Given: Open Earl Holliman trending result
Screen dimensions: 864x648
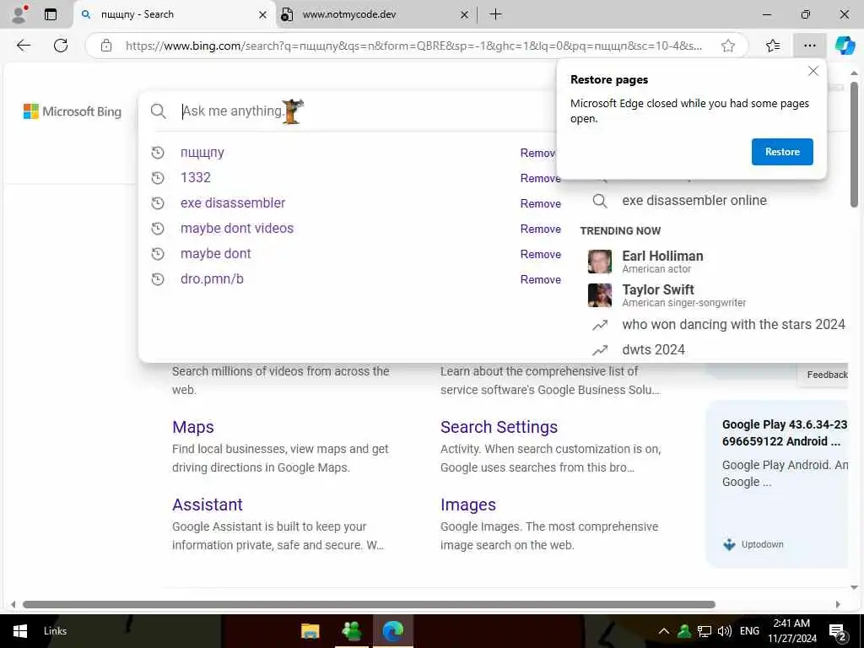Looking at the screenshot, I should click(662, 262).
